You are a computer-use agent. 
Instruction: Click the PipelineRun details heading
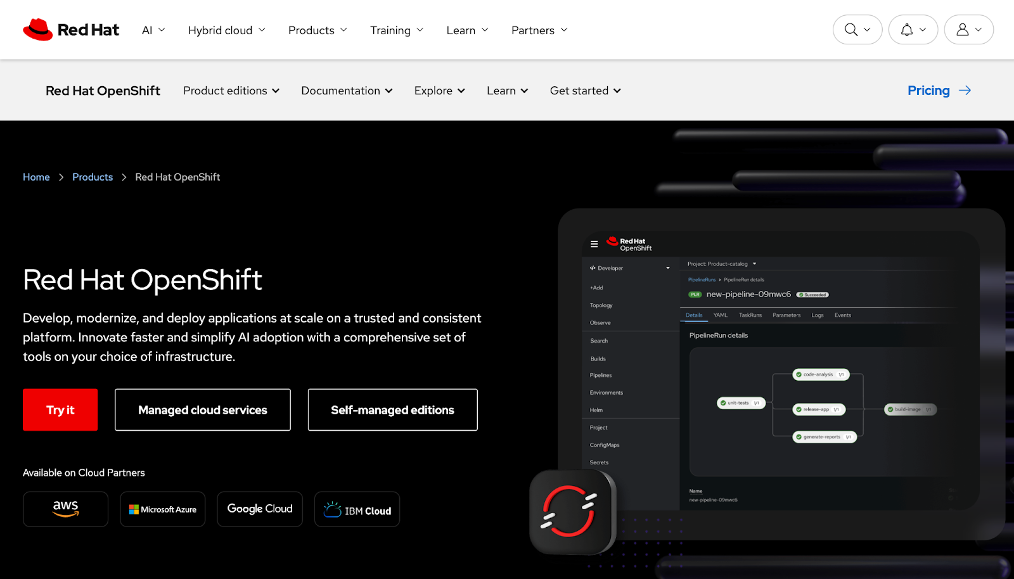tap(719, 336)
